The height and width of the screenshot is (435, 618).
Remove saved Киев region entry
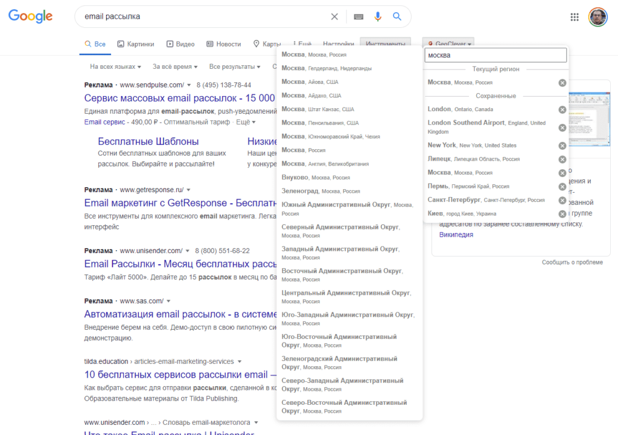point(562,214)
